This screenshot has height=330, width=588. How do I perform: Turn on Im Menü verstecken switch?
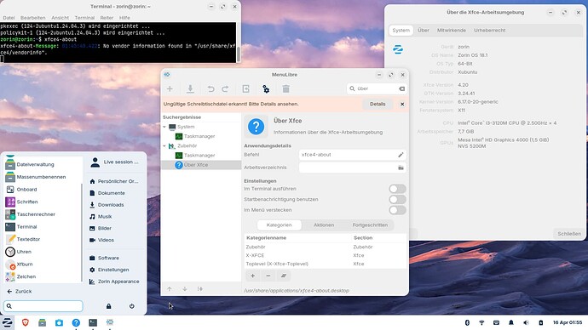click(397, 210)
